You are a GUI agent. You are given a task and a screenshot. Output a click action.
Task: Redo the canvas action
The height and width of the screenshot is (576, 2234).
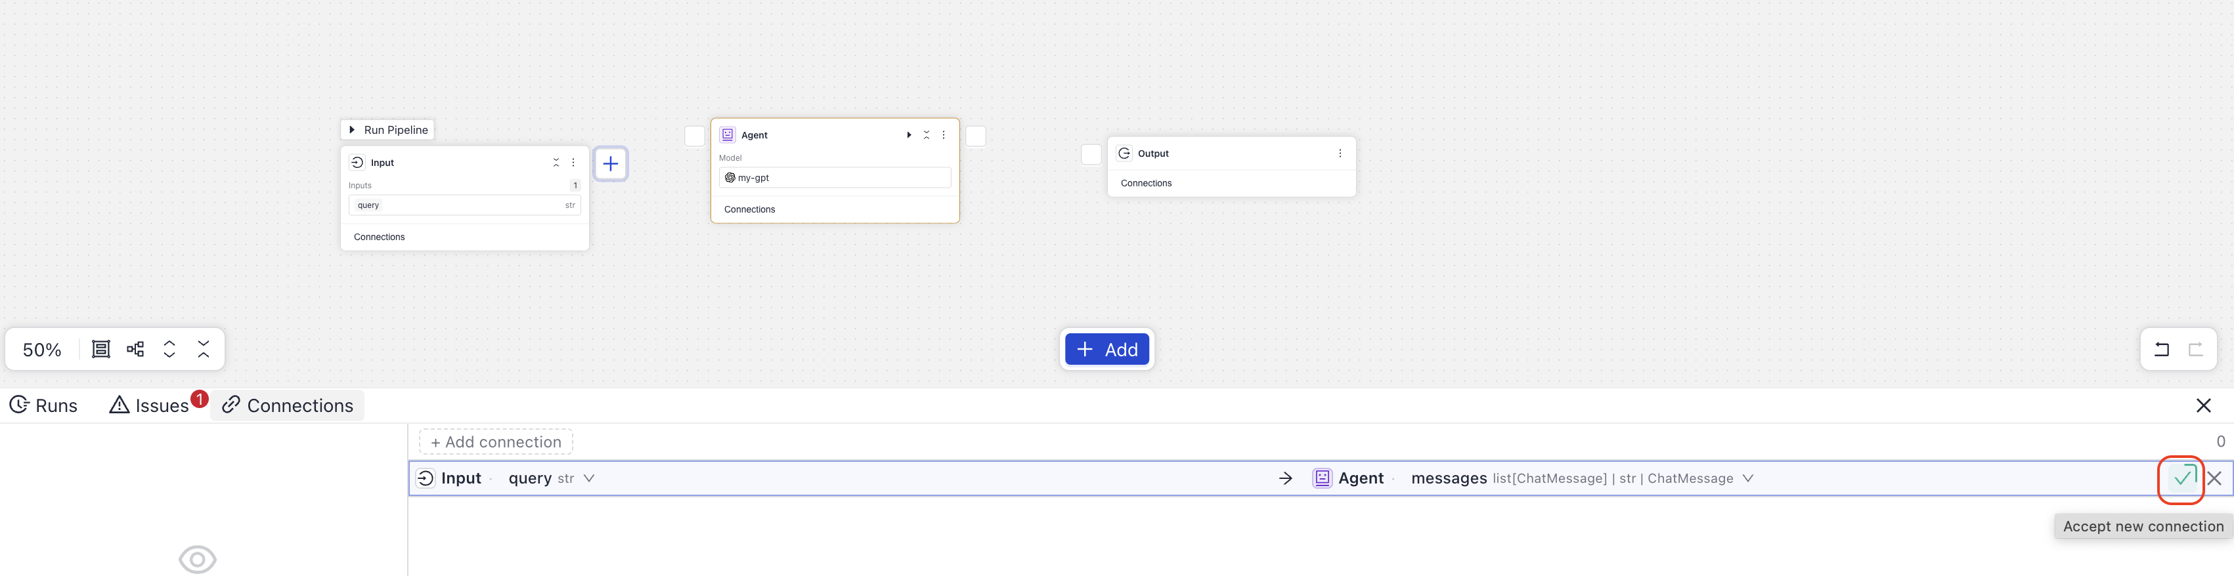(2196, 349)
